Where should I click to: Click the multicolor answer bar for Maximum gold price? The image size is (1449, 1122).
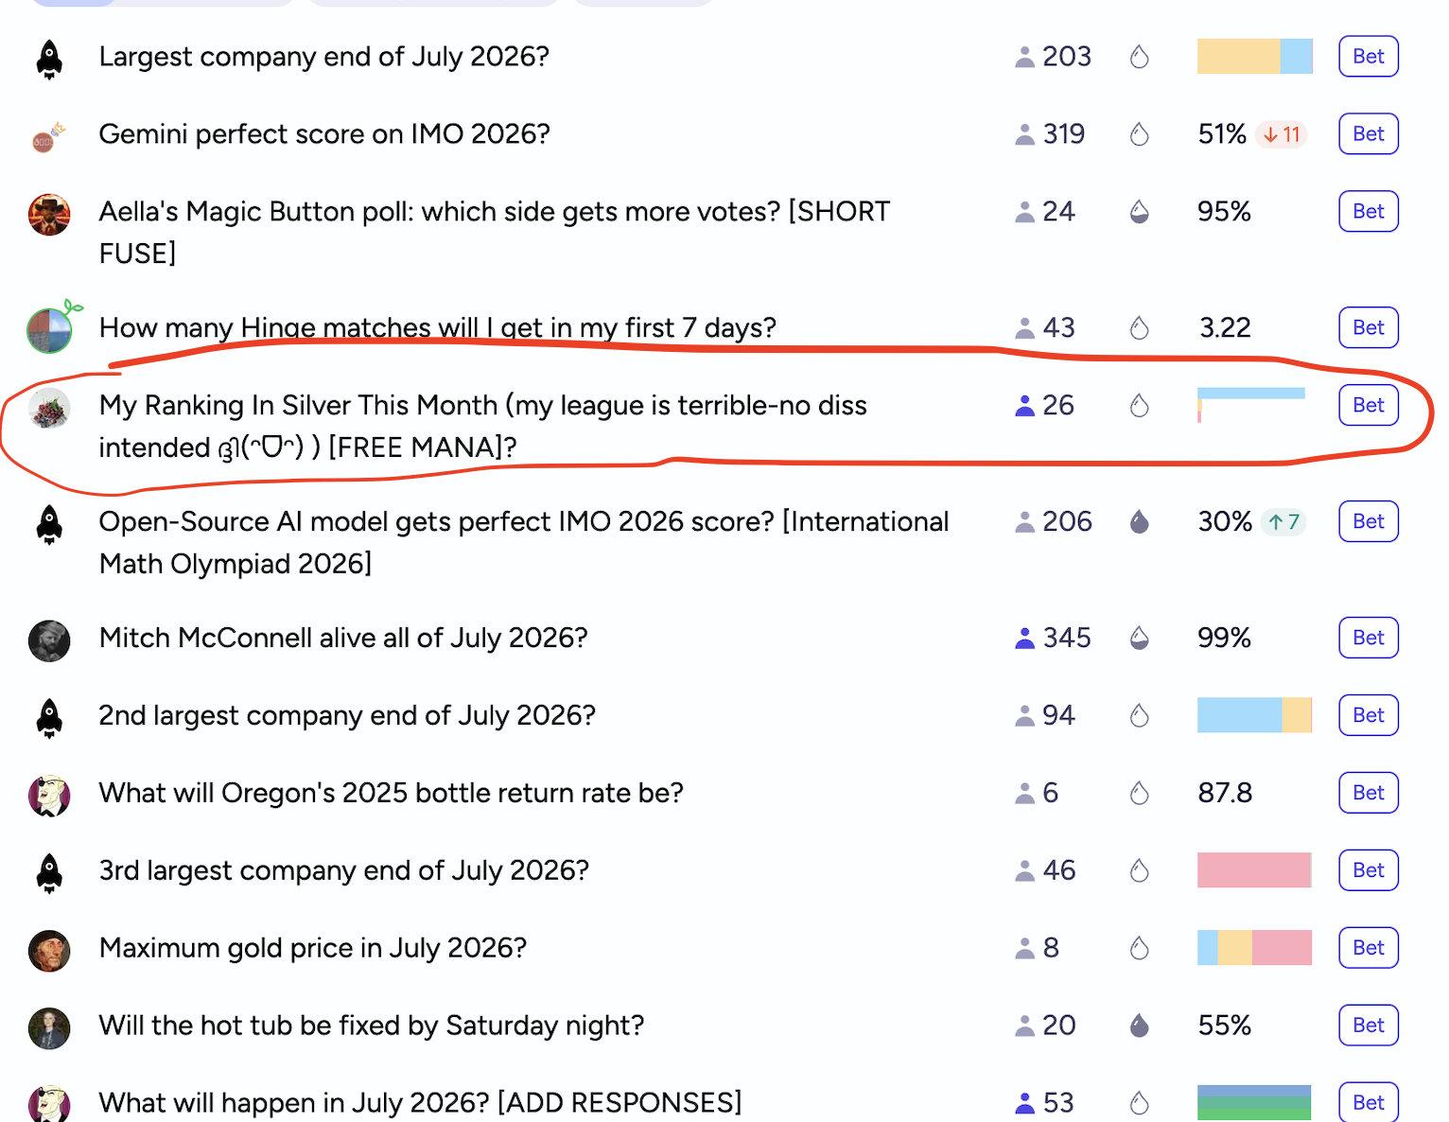1254,948
